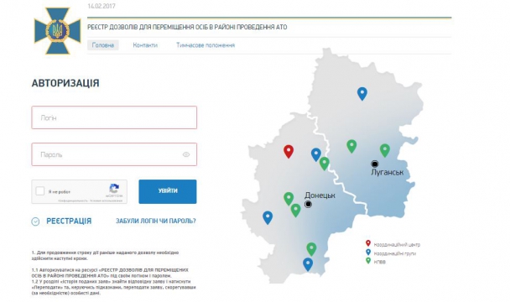Select lower green pin west of Донецьк

point(295,210)
